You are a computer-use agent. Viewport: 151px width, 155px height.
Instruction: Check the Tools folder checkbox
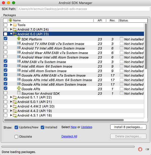[x=6, y=25]
